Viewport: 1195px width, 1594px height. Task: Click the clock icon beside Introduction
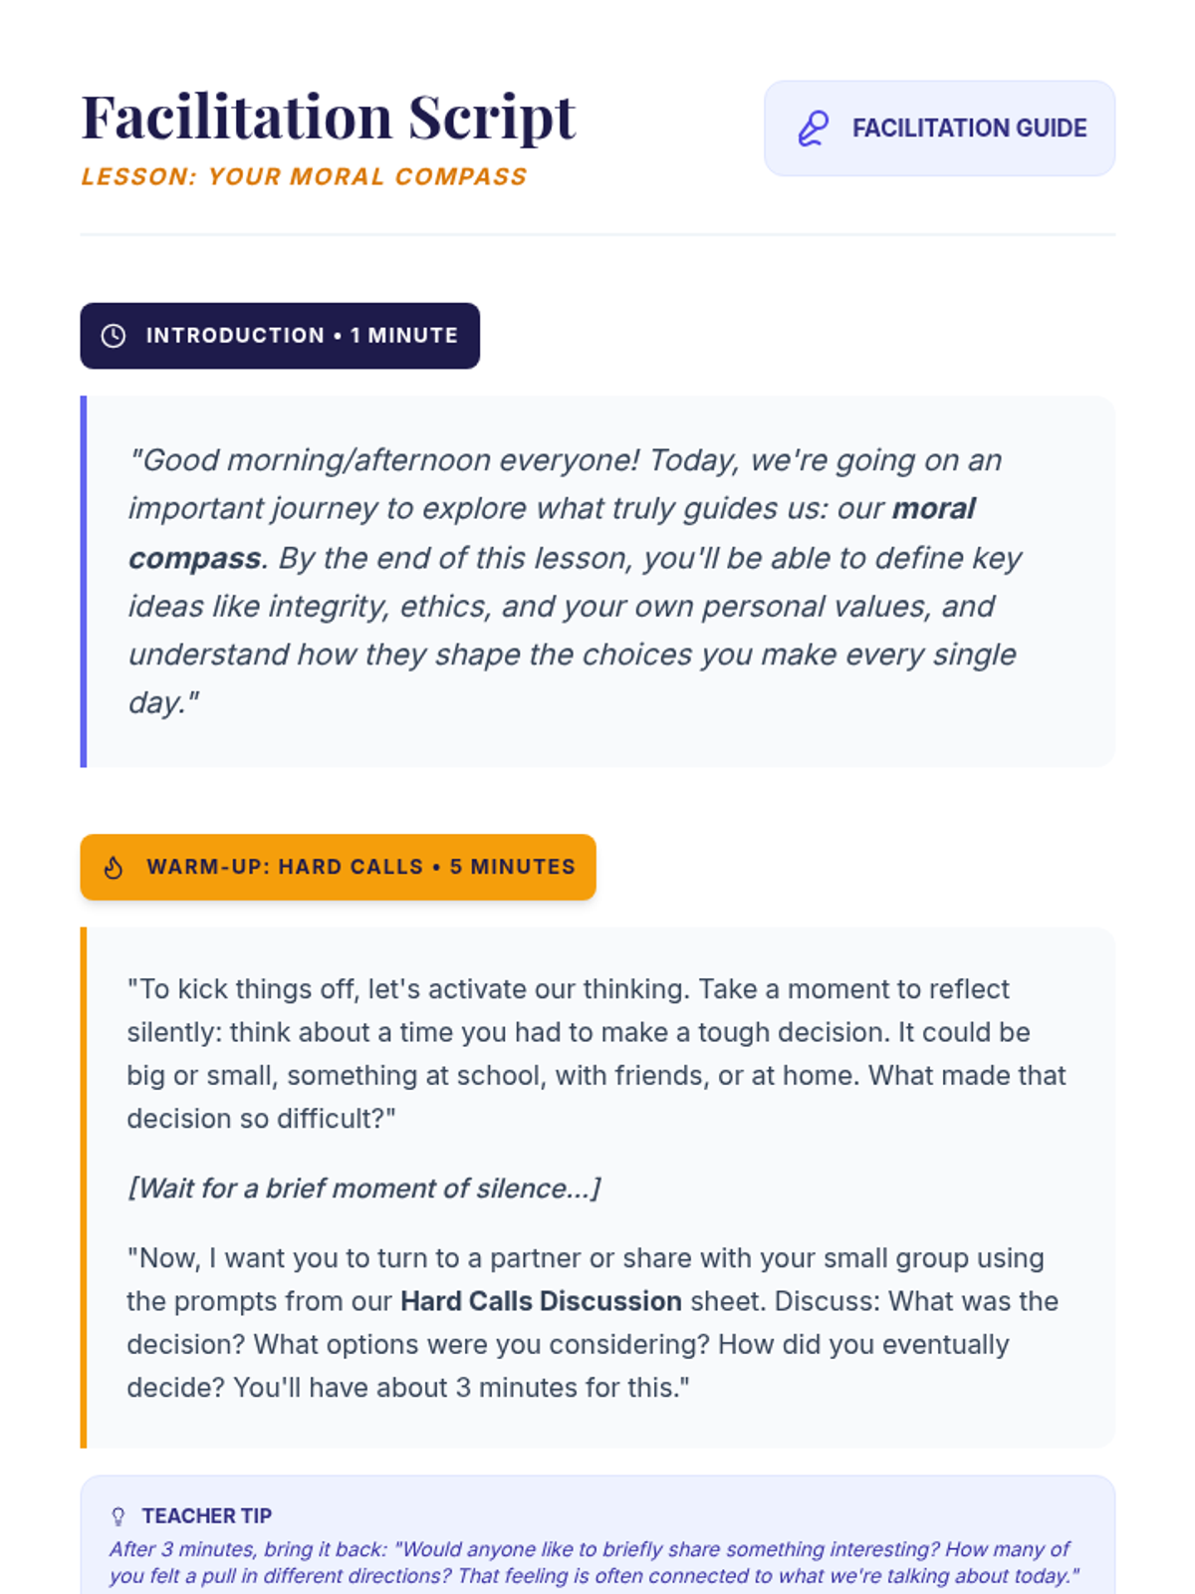[114, 336]
